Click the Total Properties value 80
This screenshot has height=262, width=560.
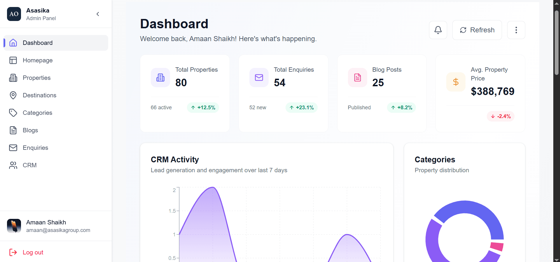click(181, 82)
